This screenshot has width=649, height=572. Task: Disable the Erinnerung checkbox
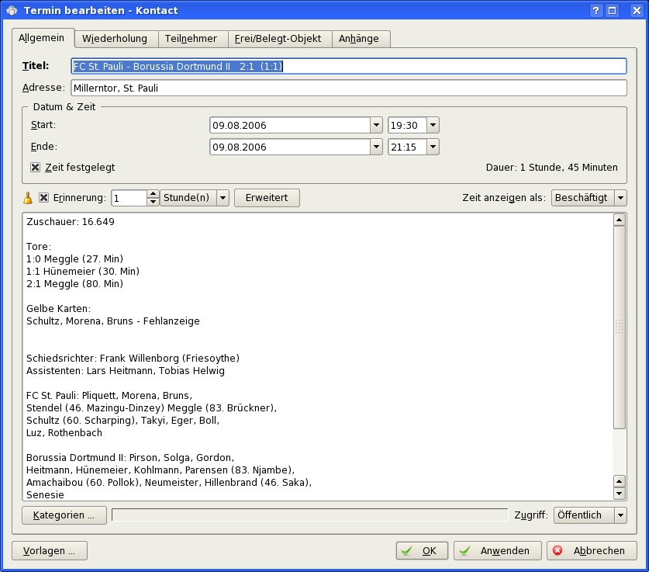(x=43, y=198)
